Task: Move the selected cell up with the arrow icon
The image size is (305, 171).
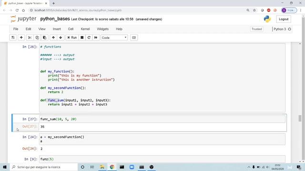Action: coord(53,38)
